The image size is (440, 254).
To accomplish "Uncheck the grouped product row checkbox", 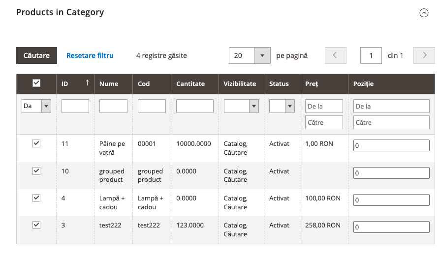I will tap(36, 171).
